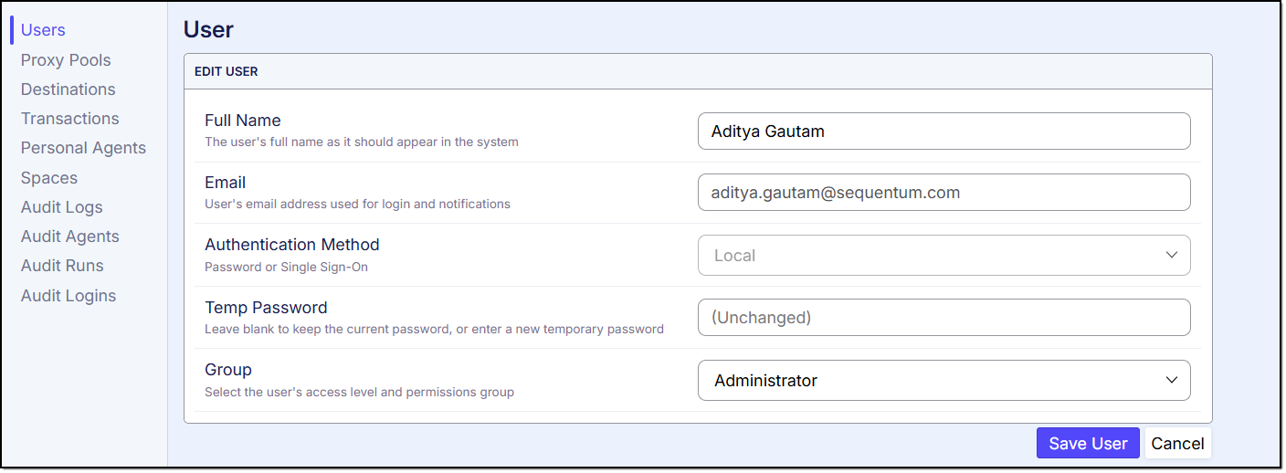
Task: Open Audit Agents page
Action: tap(69, 236)
